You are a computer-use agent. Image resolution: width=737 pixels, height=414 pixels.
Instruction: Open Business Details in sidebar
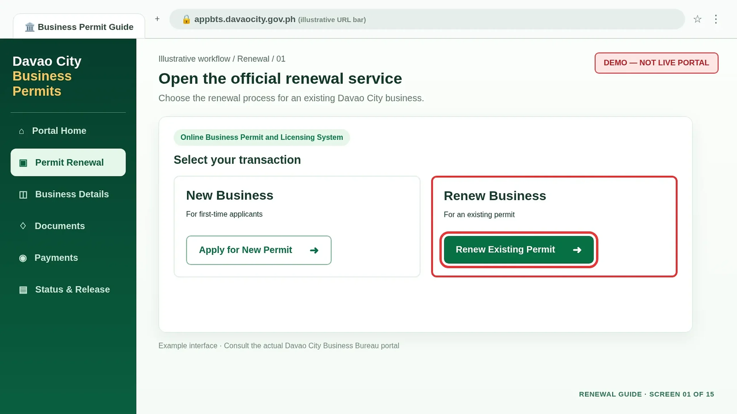coord(68,194)
